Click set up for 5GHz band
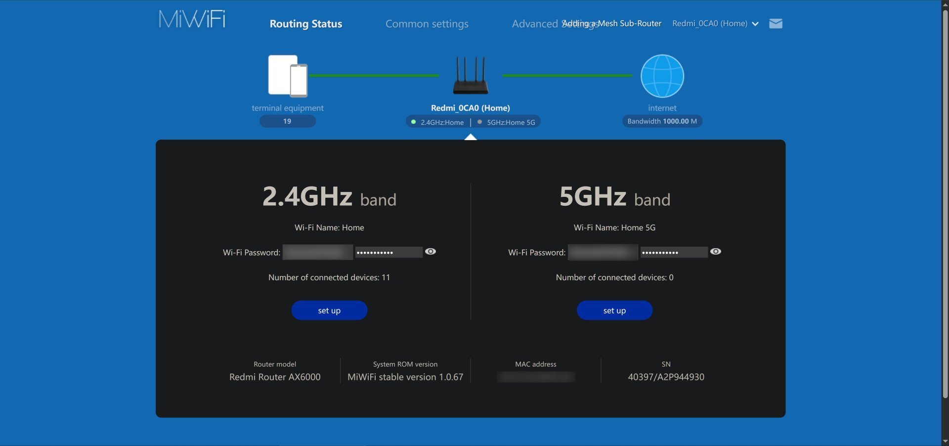949x446 pixels. [x=614, y=310]
